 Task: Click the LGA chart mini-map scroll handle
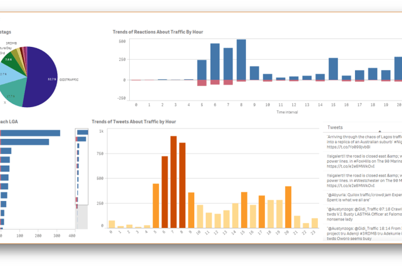coord(82,167)
